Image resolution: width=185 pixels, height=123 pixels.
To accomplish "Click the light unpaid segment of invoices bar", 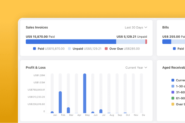I will click(131, 42).
